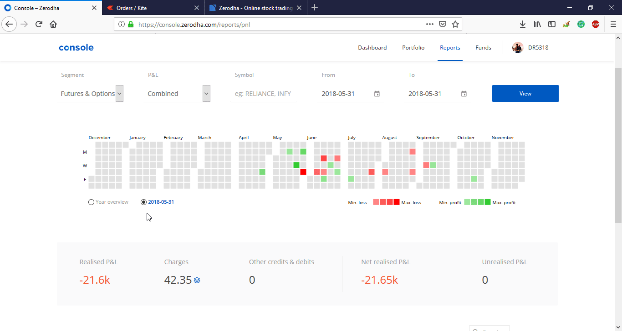
Task: Open the Firefox hamburger menu
Action: point(613,24)
